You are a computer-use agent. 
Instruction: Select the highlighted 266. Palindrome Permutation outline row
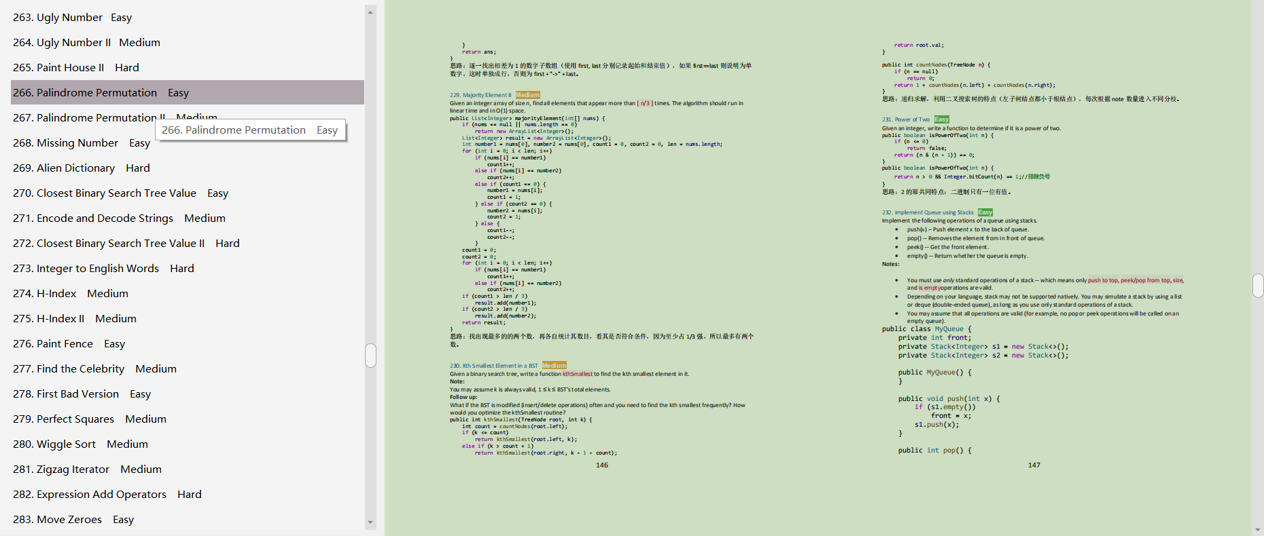[x=188, y=92]
